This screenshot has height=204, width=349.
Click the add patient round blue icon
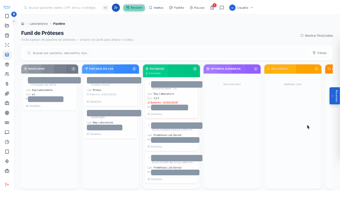(x=116, y=8)
